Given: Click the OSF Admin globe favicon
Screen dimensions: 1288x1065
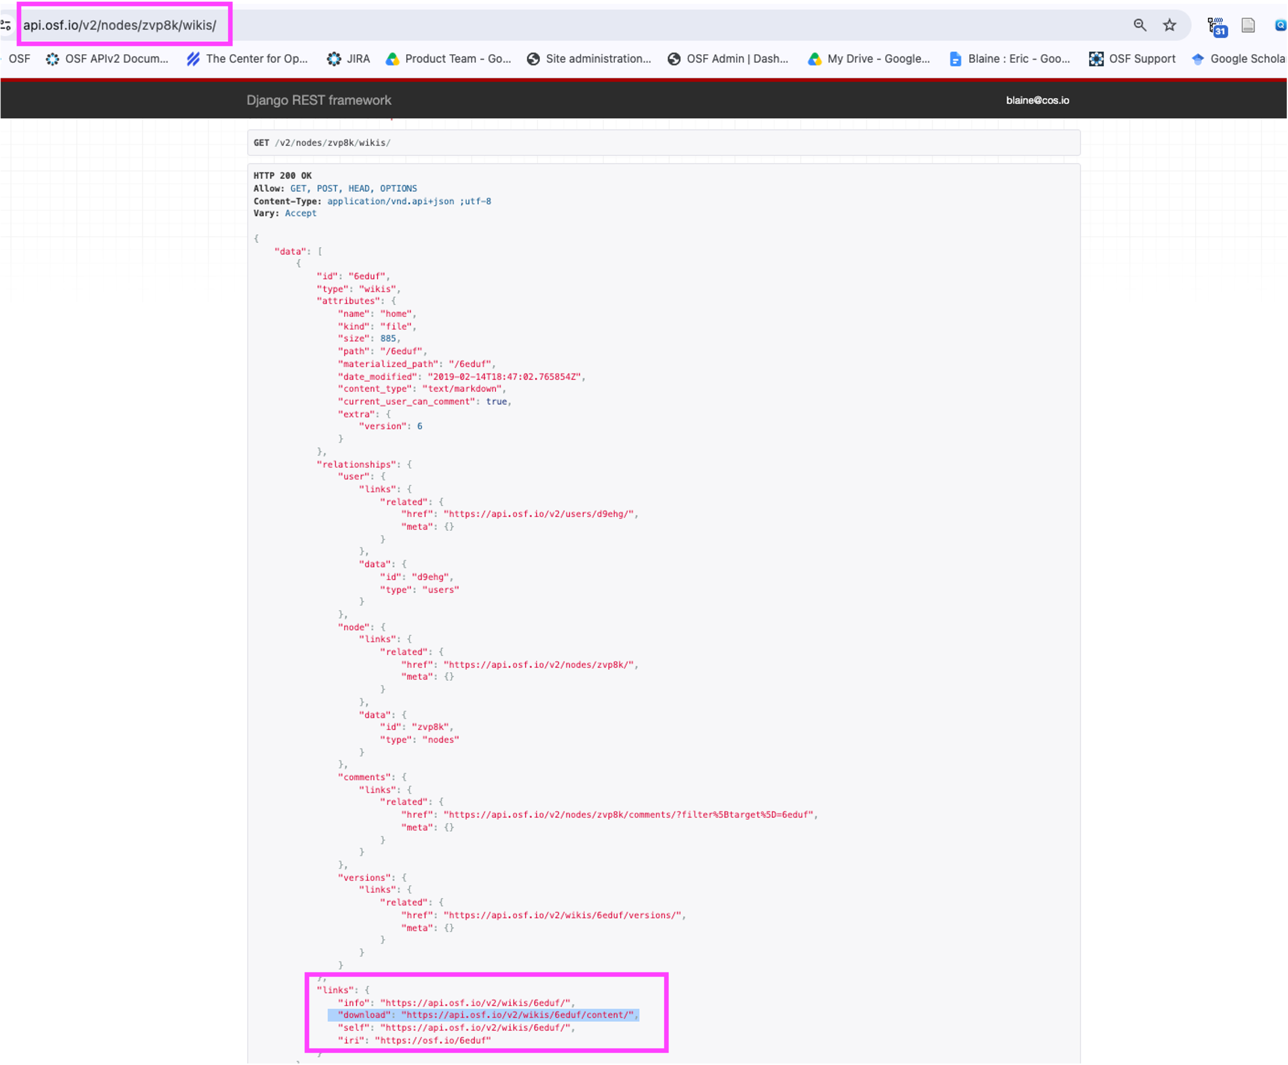Looking at the screenshot, I should (x=674, y=59).
